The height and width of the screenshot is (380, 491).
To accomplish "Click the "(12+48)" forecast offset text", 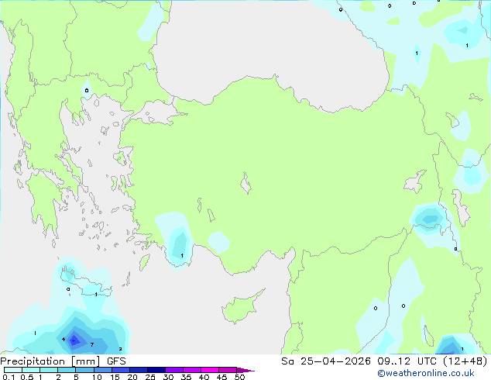I will (465, 361).
